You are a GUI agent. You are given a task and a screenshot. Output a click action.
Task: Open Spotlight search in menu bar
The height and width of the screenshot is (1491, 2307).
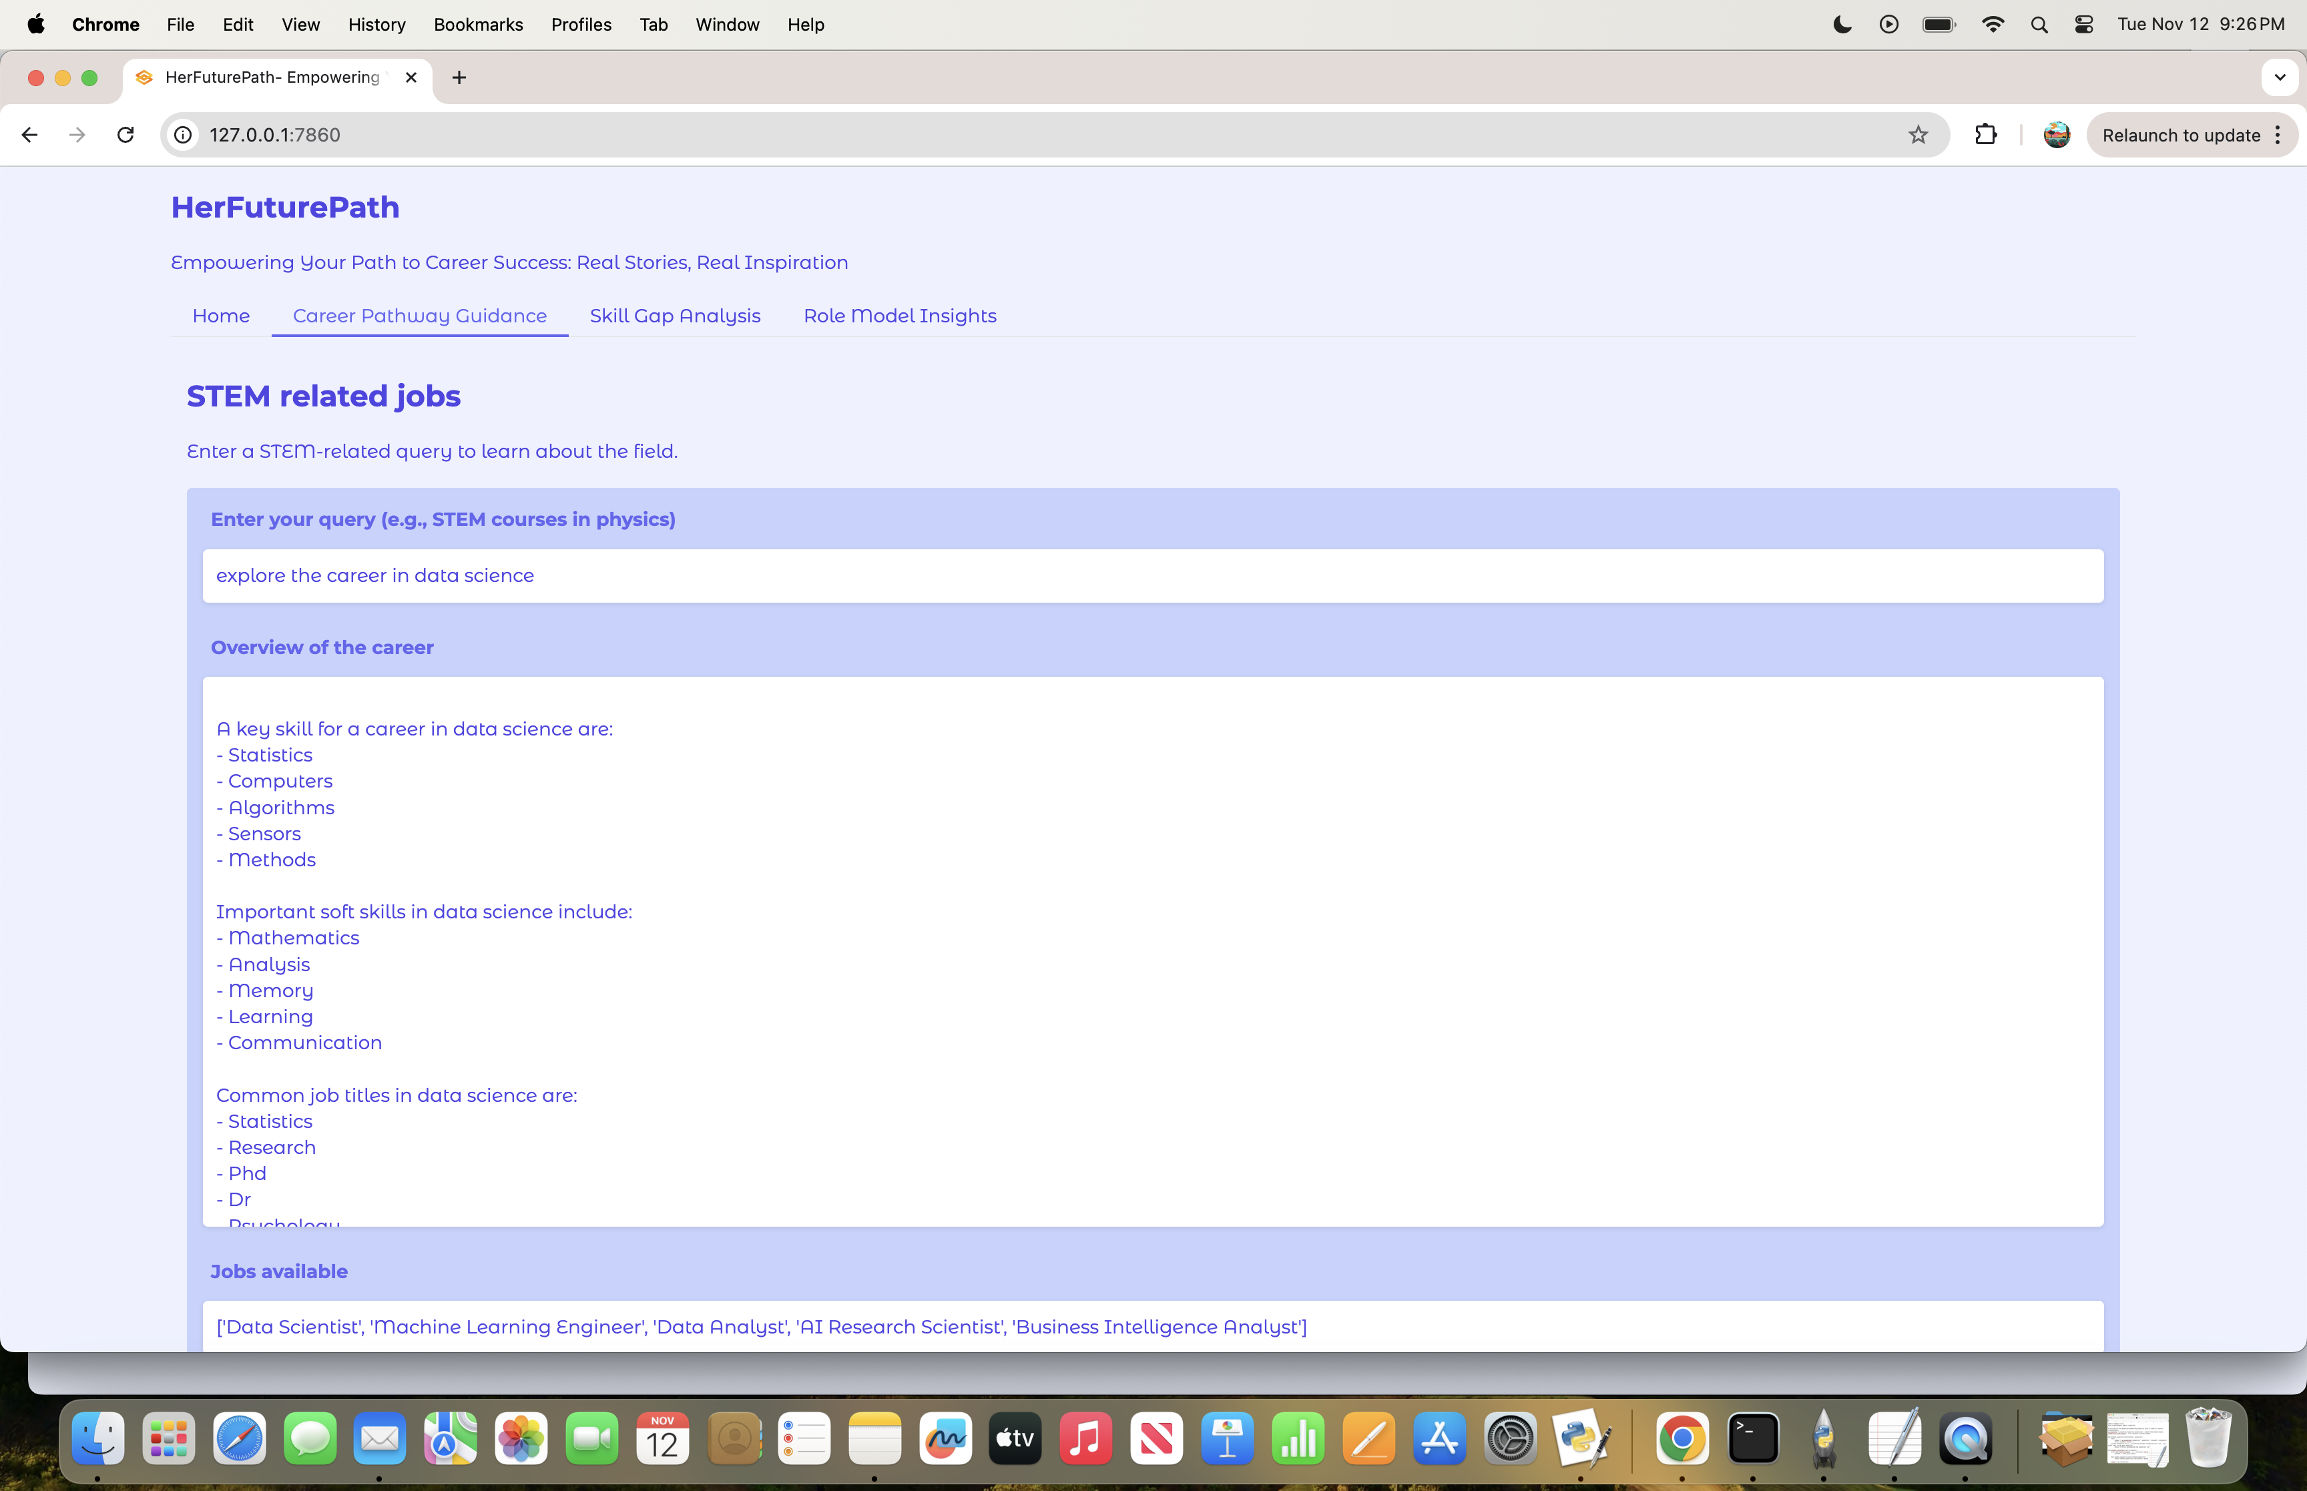coord(2039,25)
